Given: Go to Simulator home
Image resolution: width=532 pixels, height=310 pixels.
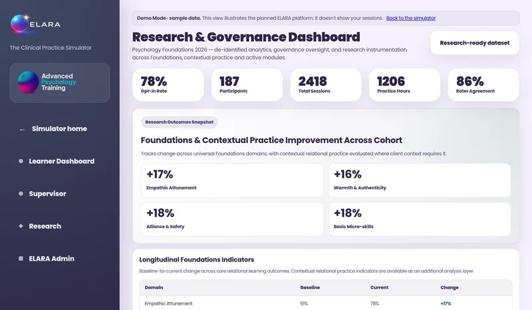Looking at the screenshot, I should tap(59, 128).
